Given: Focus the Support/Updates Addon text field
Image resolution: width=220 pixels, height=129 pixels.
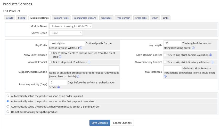Looking at the screenshot, I should coord(84,68).
